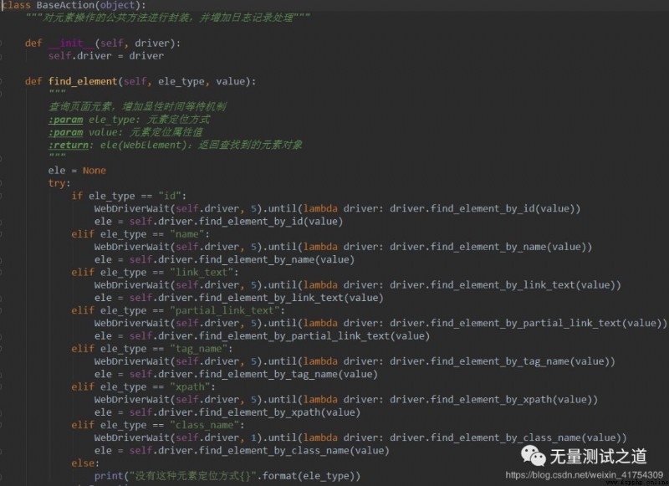The height and width of the screenshot is (486, 669).
Task: Click the WebDriverWait line using find_element_by_xpath
Action: pyautogui.click(x=346, y=399)
